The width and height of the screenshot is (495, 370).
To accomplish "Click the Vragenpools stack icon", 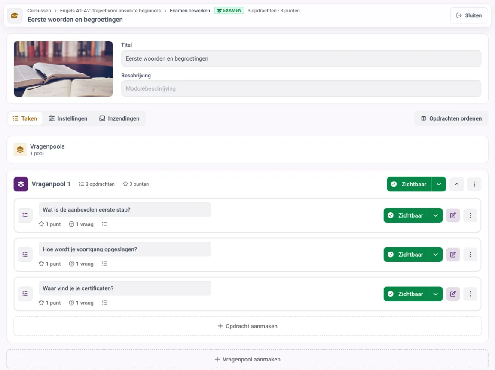I will 20,149.
